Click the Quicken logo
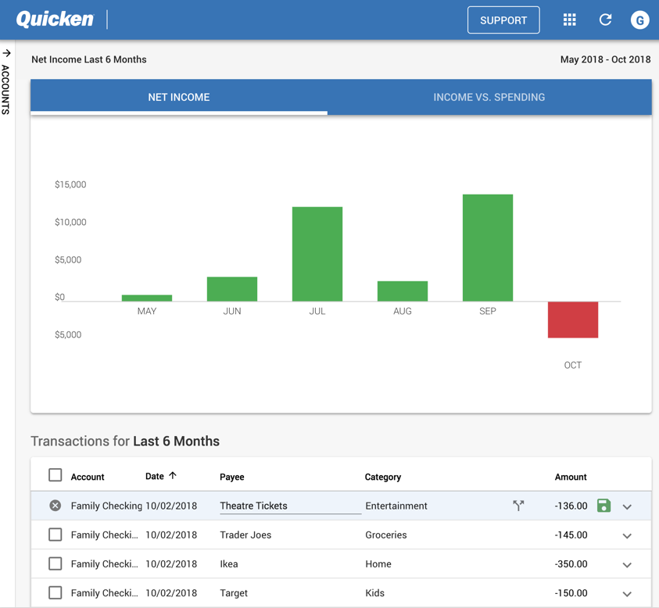Image resolution: width=659 pixels, height=608 pixels. point(55,20)
